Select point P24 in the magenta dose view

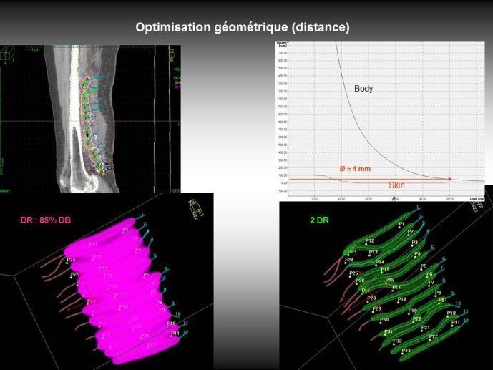[x=71, y=260]
